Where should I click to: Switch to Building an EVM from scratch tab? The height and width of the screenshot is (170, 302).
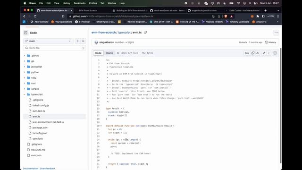point(130,10)
